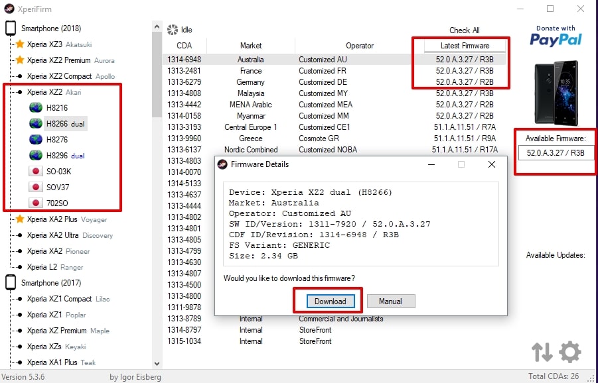Click the Xperia XZ2 phone preview image
This screenshot has height=383, width=598.
pos(556,93)
